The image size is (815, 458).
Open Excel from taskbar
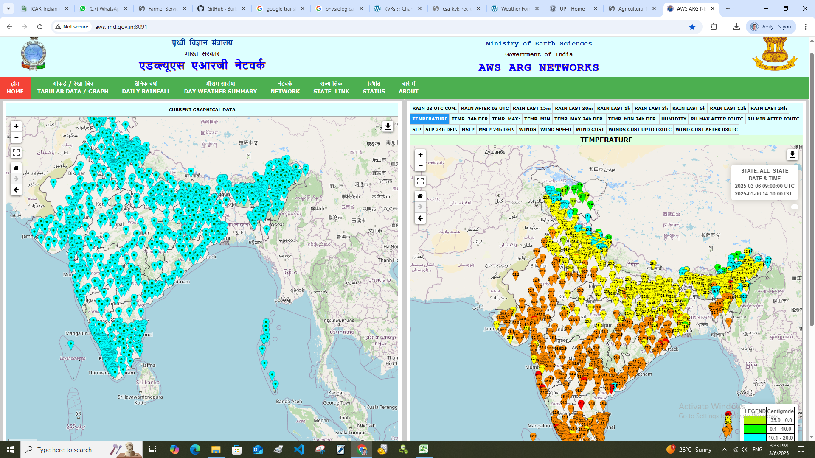424,450
